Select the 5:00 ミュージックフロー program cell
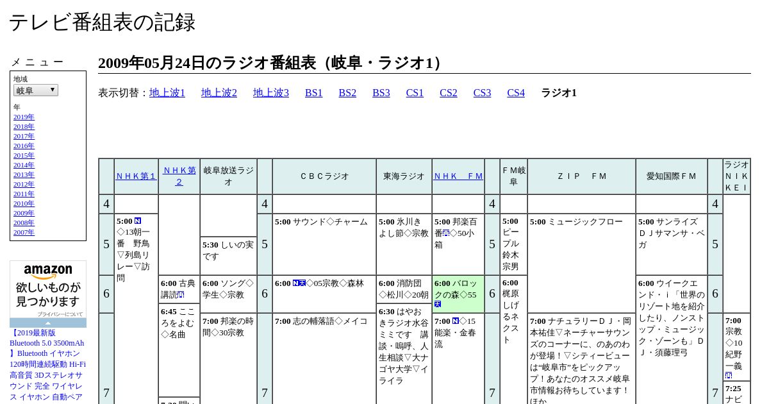The height and width of the screenshot is (404, 769). [581, 263]
